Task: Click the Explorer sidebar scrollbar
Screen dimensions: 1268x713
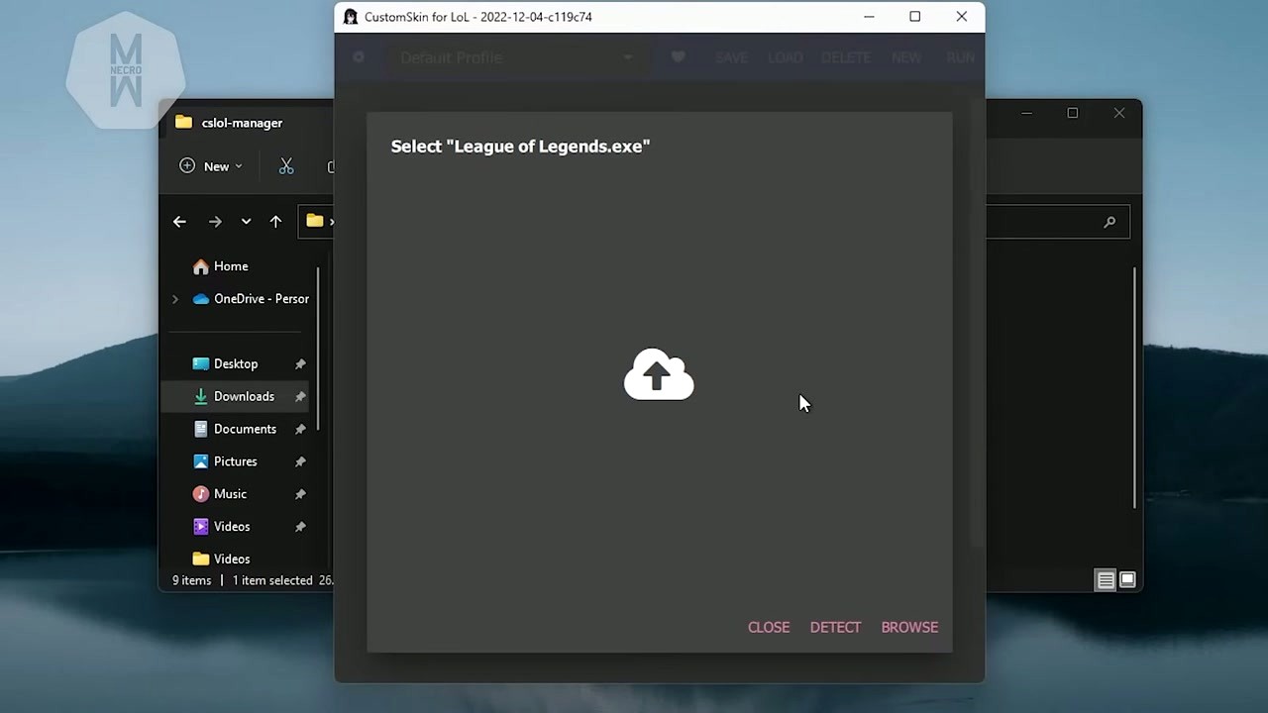Action: [x=318, y=349]
